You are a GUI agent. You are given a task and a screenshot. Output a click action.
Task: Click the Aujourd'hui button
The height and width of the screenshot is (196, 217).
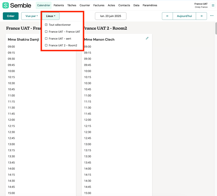[184, 16]
